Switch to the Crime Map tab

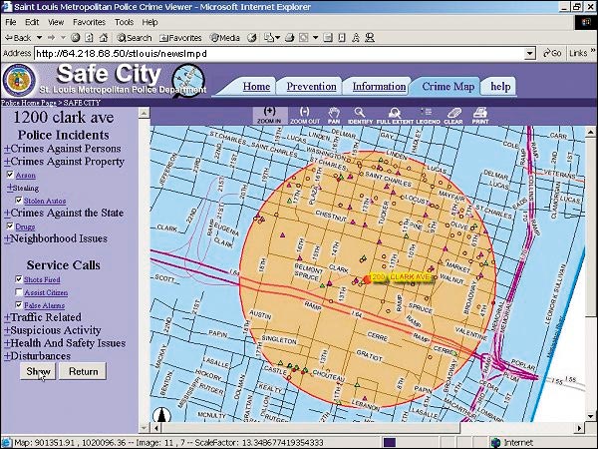448,87
